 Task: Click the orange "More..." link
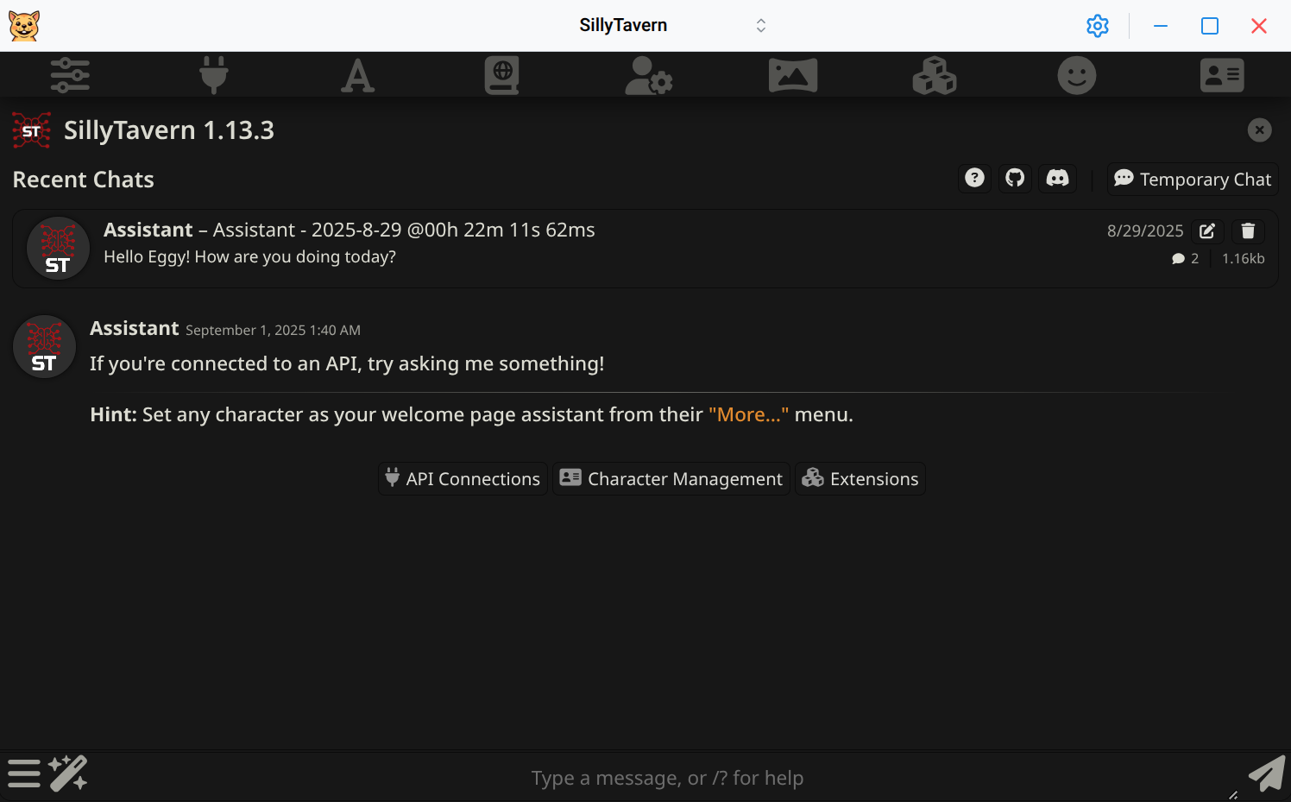[748, 414]
